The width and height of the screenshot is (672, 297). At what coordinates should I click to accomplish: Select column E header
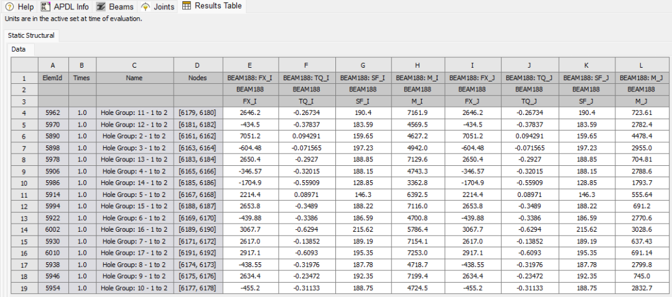click(250, 65)
